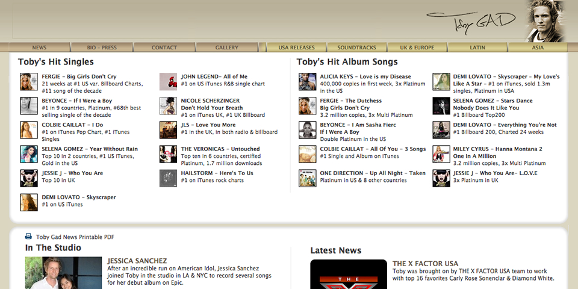Go to the CONTACT tab

coord(164,47)
